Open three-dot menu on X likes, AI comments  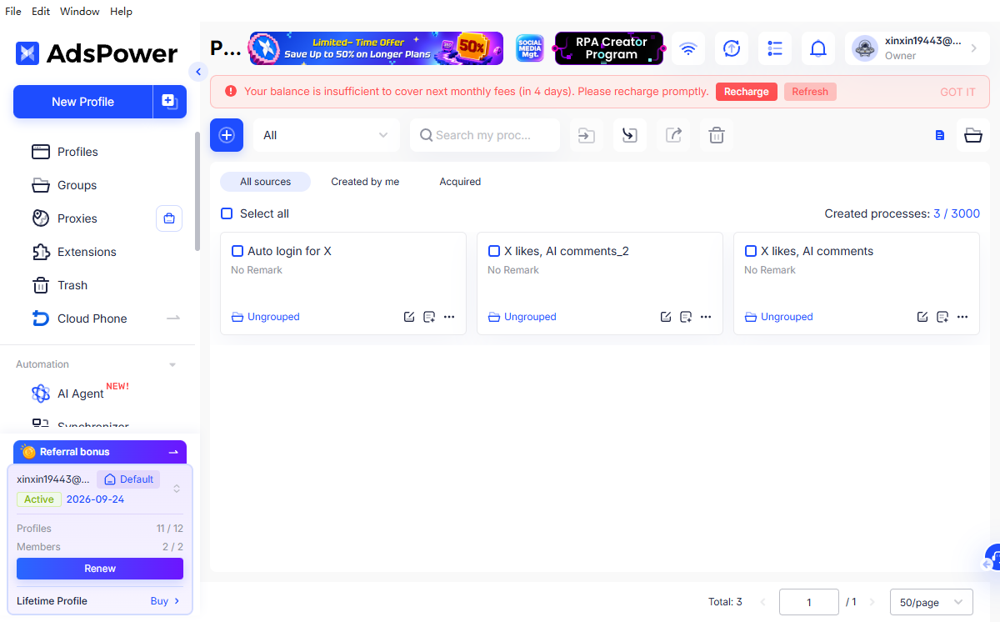962,317
